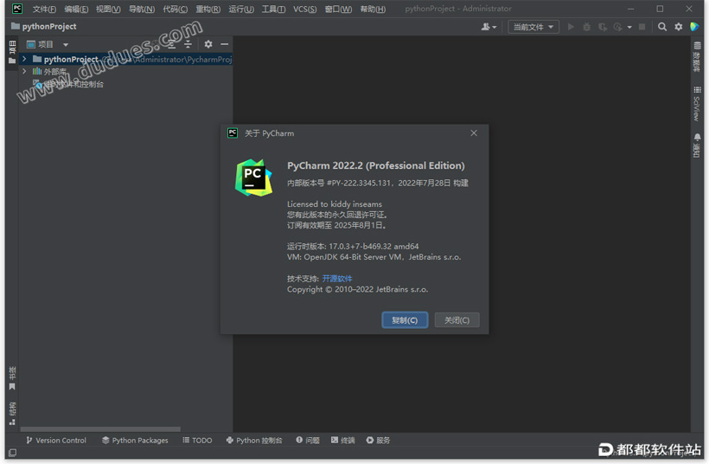Screen dimensions: 709x464
Task: Open the Python 控制台 tool window
Action: (254, 441)
